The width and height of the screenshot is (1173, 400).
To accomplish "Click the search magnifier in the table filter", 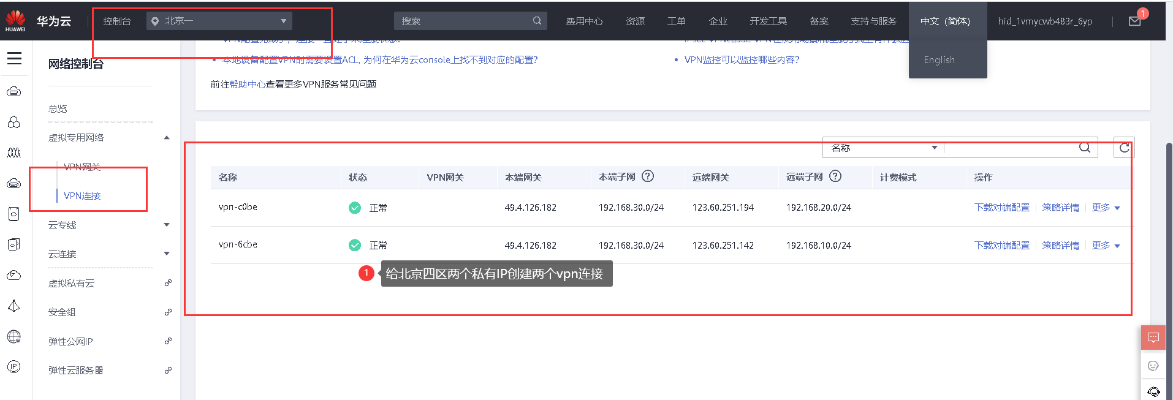I will [x=1085, y=148].
